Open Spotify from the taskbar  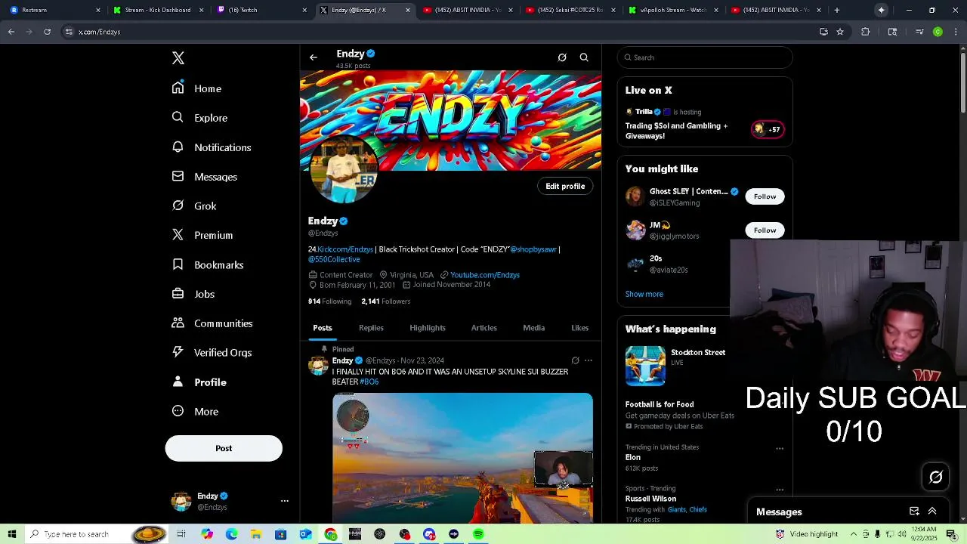[x=478, y=534]
